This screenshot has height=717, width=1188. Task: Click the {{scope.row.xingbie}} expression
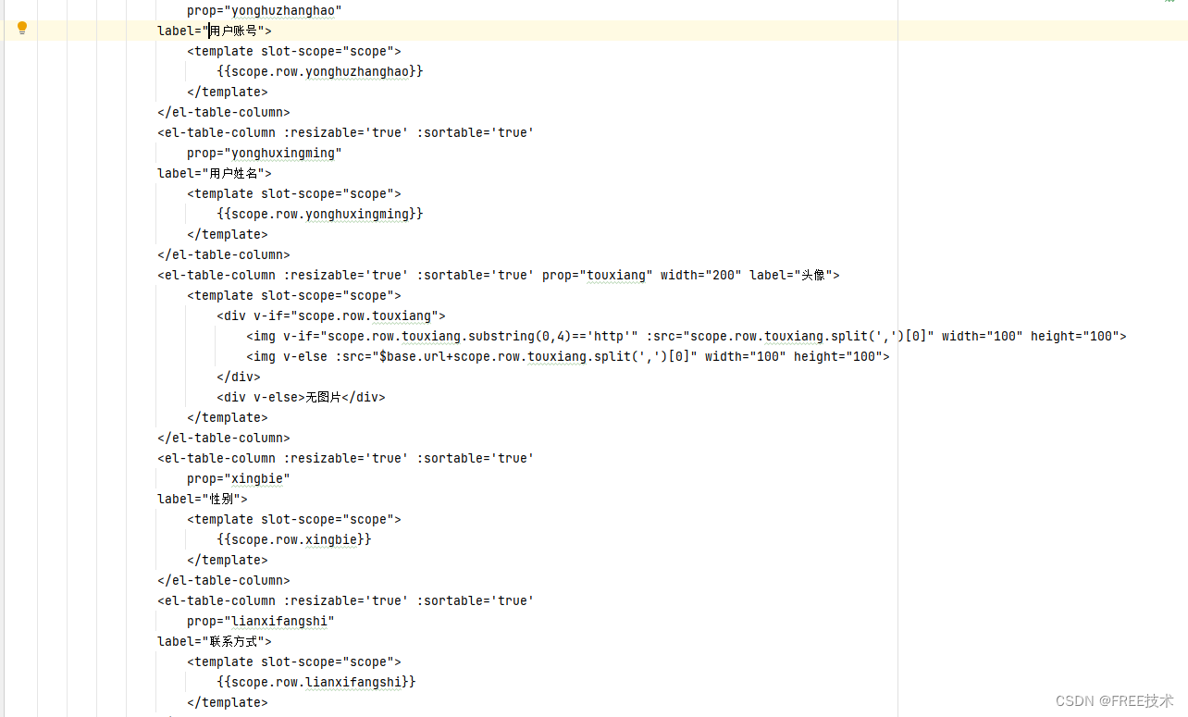(294, 539)
